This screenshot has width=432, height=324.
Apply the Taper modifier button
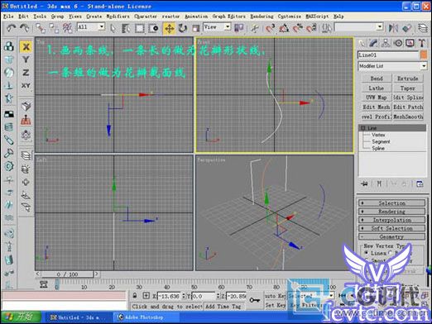click(408, 88)
